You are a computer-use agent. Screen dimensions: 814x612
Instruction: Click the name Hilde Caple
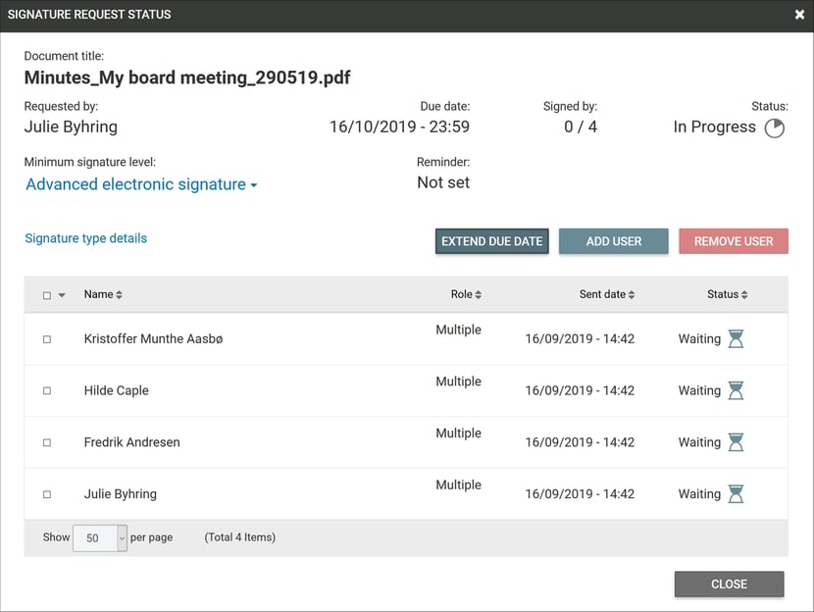click(117, 390)
